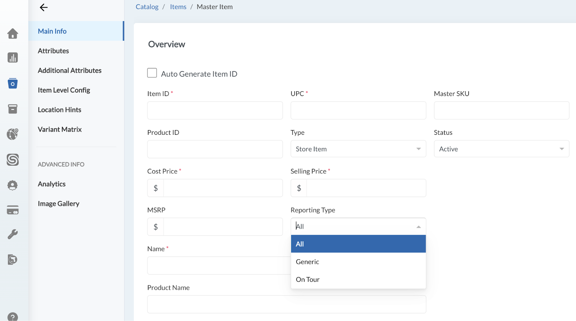Open the spiral S logo icon

[13, 160]
